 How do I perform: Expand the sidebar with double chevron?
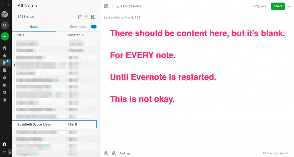[10, 152]
